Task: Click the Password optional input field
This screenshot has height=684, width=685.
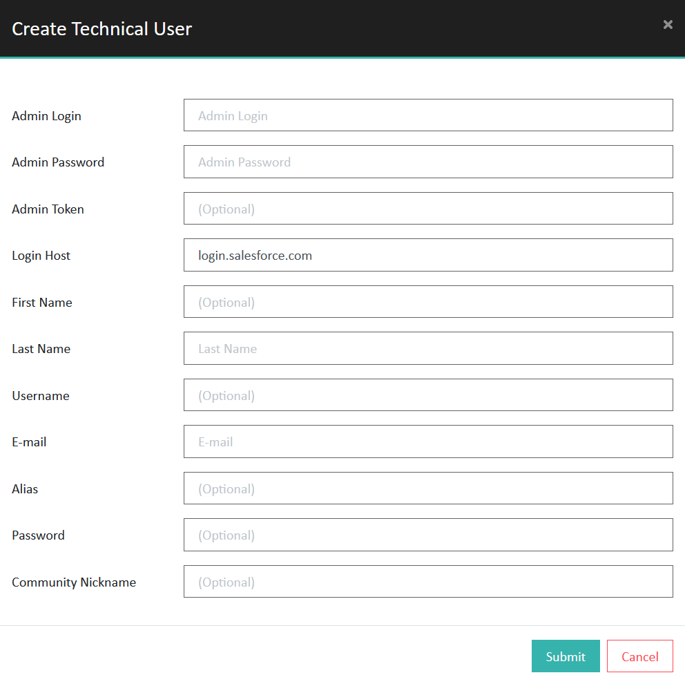Action: (x=428, y=535)
